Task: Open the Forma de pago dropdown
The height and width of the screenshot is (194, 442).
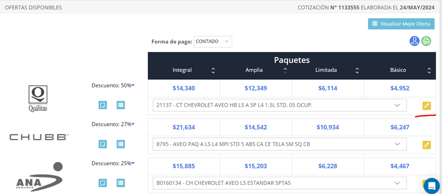Action: pos(213,41)
